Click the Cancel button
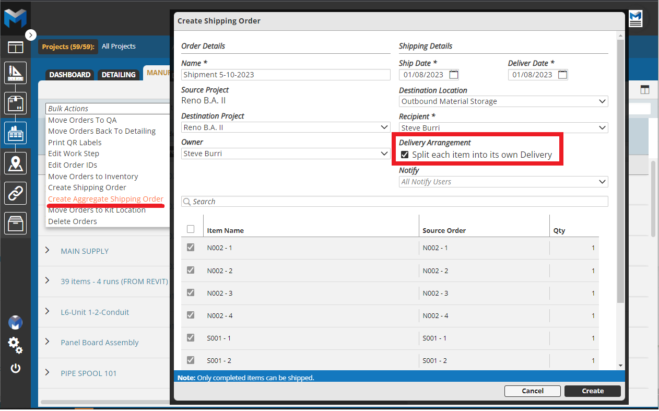This screenshot has width=659, height=411. pos(532,391)
